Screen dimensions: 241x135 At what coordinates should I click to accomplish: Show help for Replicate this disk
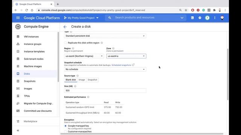pyautogui.click(x=102, y=43)
